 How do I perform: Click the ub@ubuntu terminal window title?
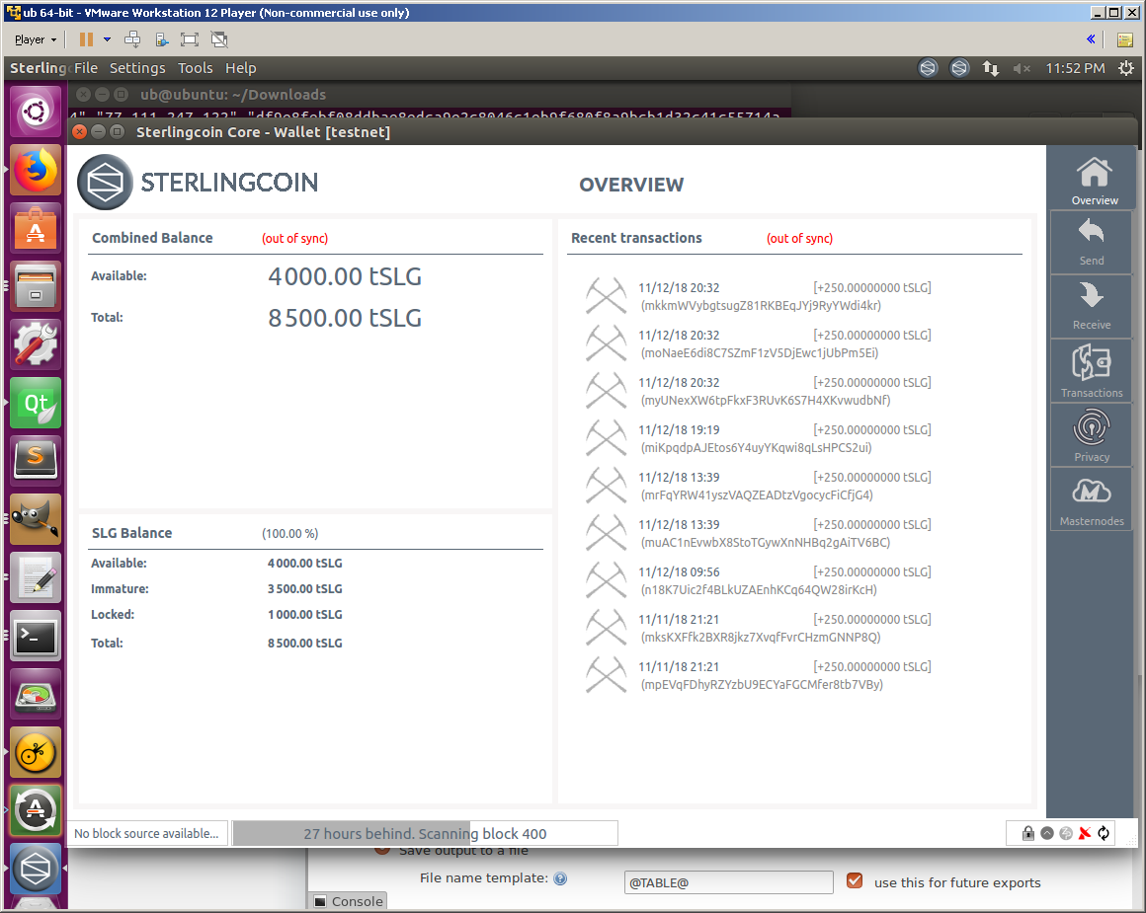coord(233,94)
